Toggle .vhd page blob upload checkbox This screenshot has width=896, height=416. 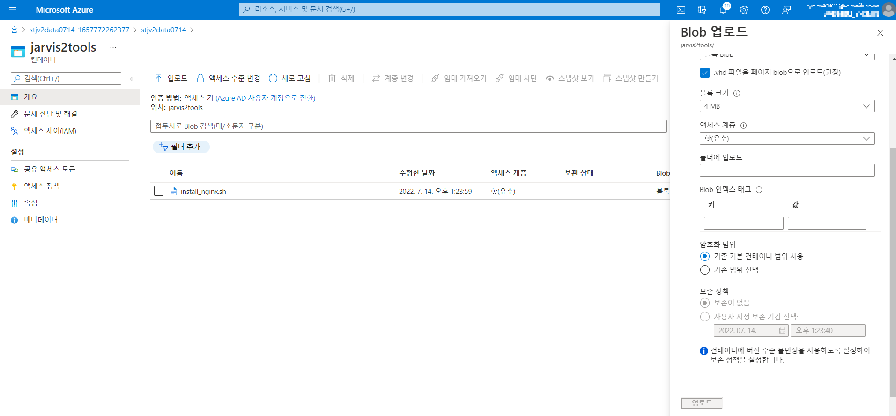705,73
